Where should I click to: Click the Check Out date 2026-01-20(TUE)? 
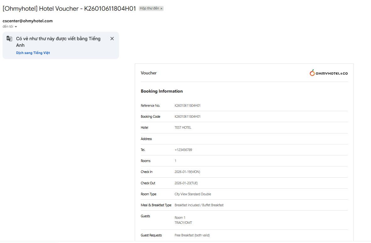click(186, 183)
